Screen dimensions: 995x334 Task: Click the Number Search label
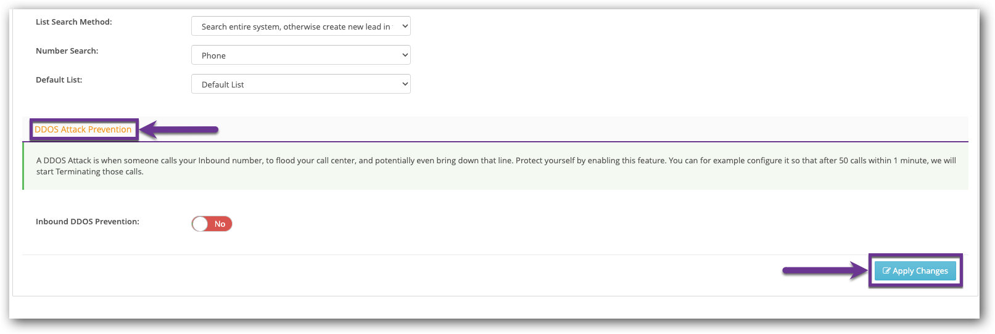click(x=67, y=51)
